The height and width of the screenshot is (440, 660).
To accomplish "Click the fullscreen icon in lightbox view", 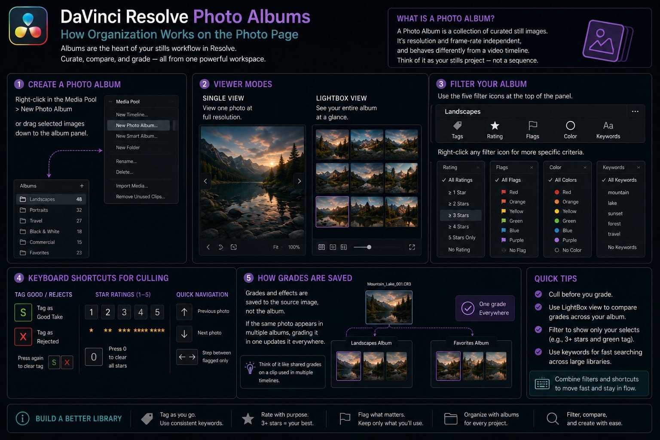I will 412,247.
